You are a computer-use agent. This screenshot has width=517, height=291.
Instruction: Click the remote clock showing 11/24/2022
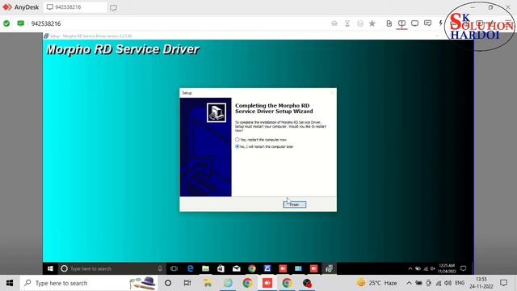tap(447, 268)
